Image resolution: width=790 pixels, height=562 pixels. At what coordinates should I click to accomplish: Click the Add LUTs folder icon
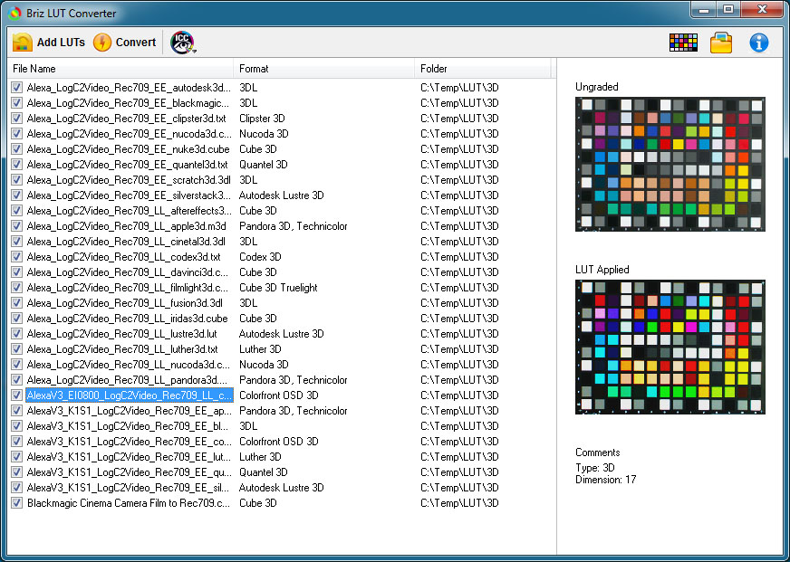23,43
